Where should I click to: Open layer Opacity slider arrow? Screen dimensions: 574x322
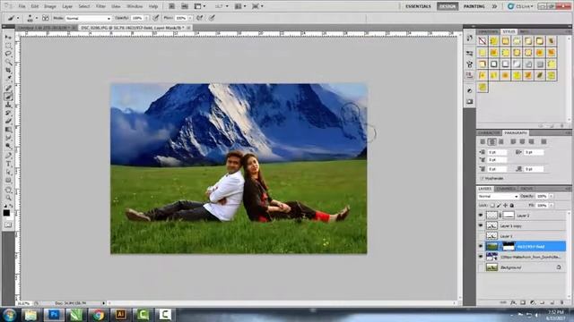click(x=551, y=197)
